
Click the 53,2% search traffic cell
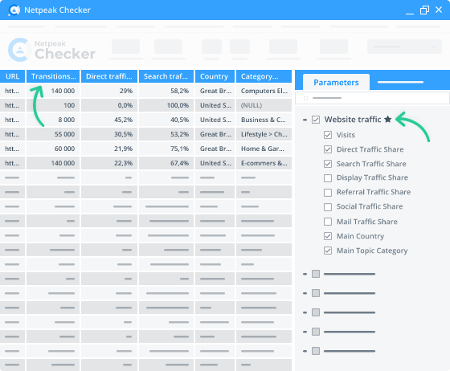pyautogui.click(x=166, y=134)
